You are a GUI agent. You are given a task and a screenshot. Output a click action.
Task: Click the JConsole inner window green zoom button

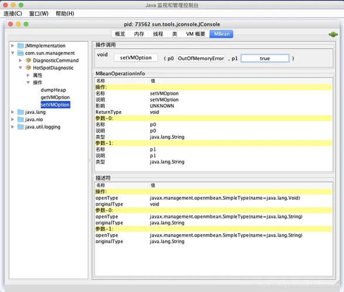coord(26,24)
